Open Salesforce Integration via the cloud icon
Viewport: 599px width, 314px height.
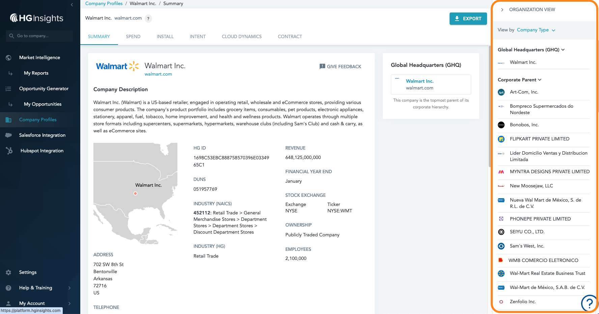(x=8, y=135)
